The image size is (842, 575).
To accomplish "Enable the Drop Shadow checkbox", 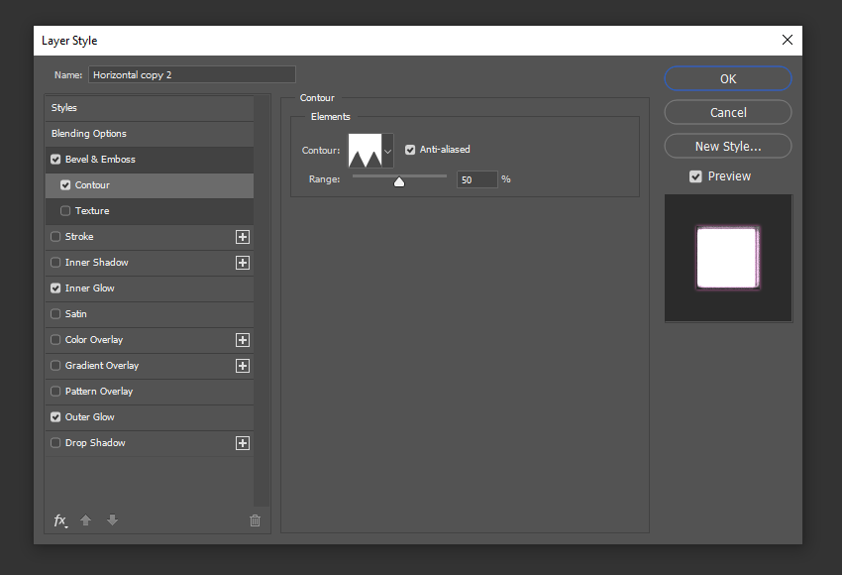I will click(55, 443).
